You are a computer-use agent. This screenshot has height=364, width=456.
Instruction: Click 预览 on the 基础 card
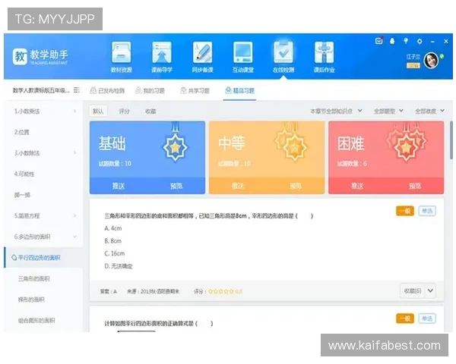[x=176, y=186]
